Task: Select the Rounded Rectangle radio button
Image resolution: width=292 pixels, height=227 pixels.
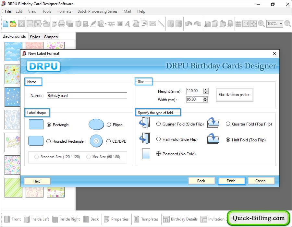Action: pyautogui.click(x=48, y=141)
